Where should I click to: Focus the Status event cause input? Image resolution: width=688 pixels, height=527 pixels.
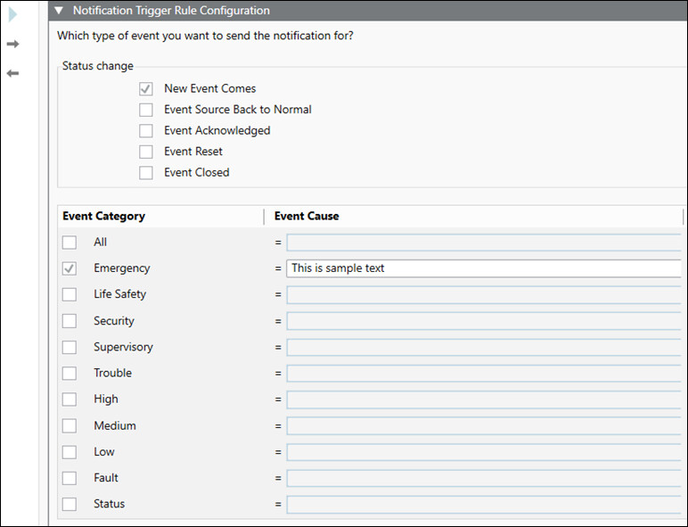[x=483, y=505]
